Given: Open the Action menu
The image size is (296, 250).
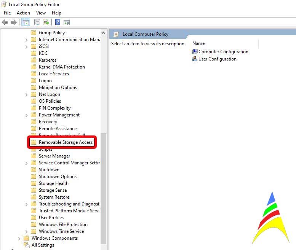Looking at the screenshot, I should [x=23, y=13].
